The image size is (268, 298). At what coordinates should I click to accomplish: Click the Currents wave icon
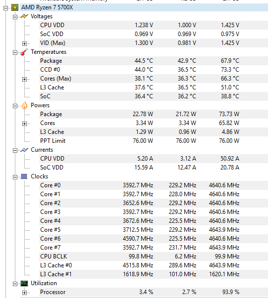tap(24, 150)
